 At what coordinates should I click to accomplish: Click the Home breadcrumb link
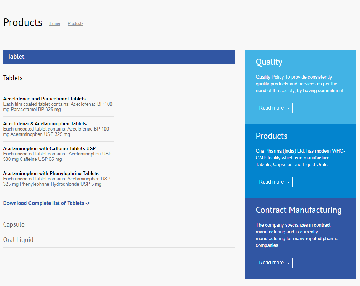[x=54, y=23]
